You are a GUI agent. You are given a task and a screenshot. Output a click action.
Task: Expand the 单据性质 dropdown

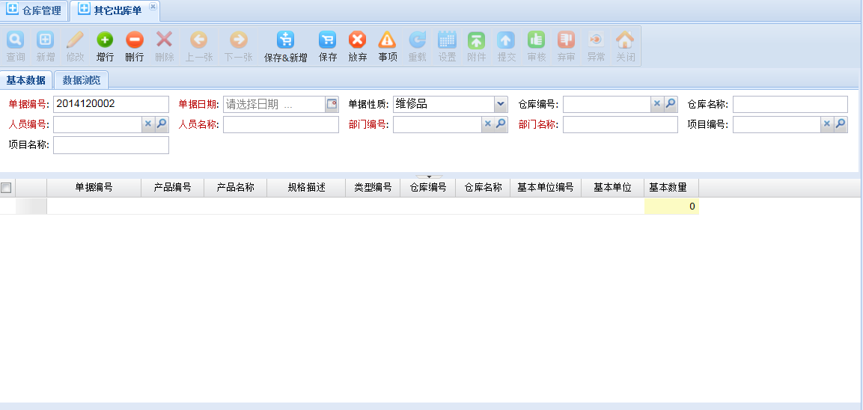pyautogui.click(x=500, y=105)
